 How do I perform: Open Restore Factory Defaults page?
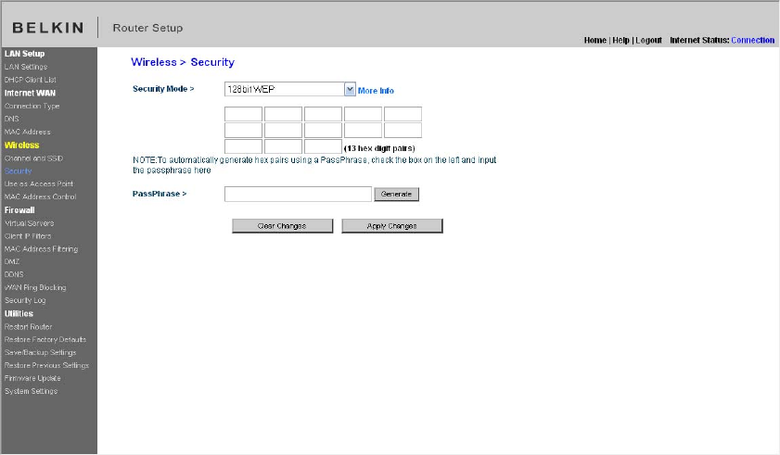45,340
